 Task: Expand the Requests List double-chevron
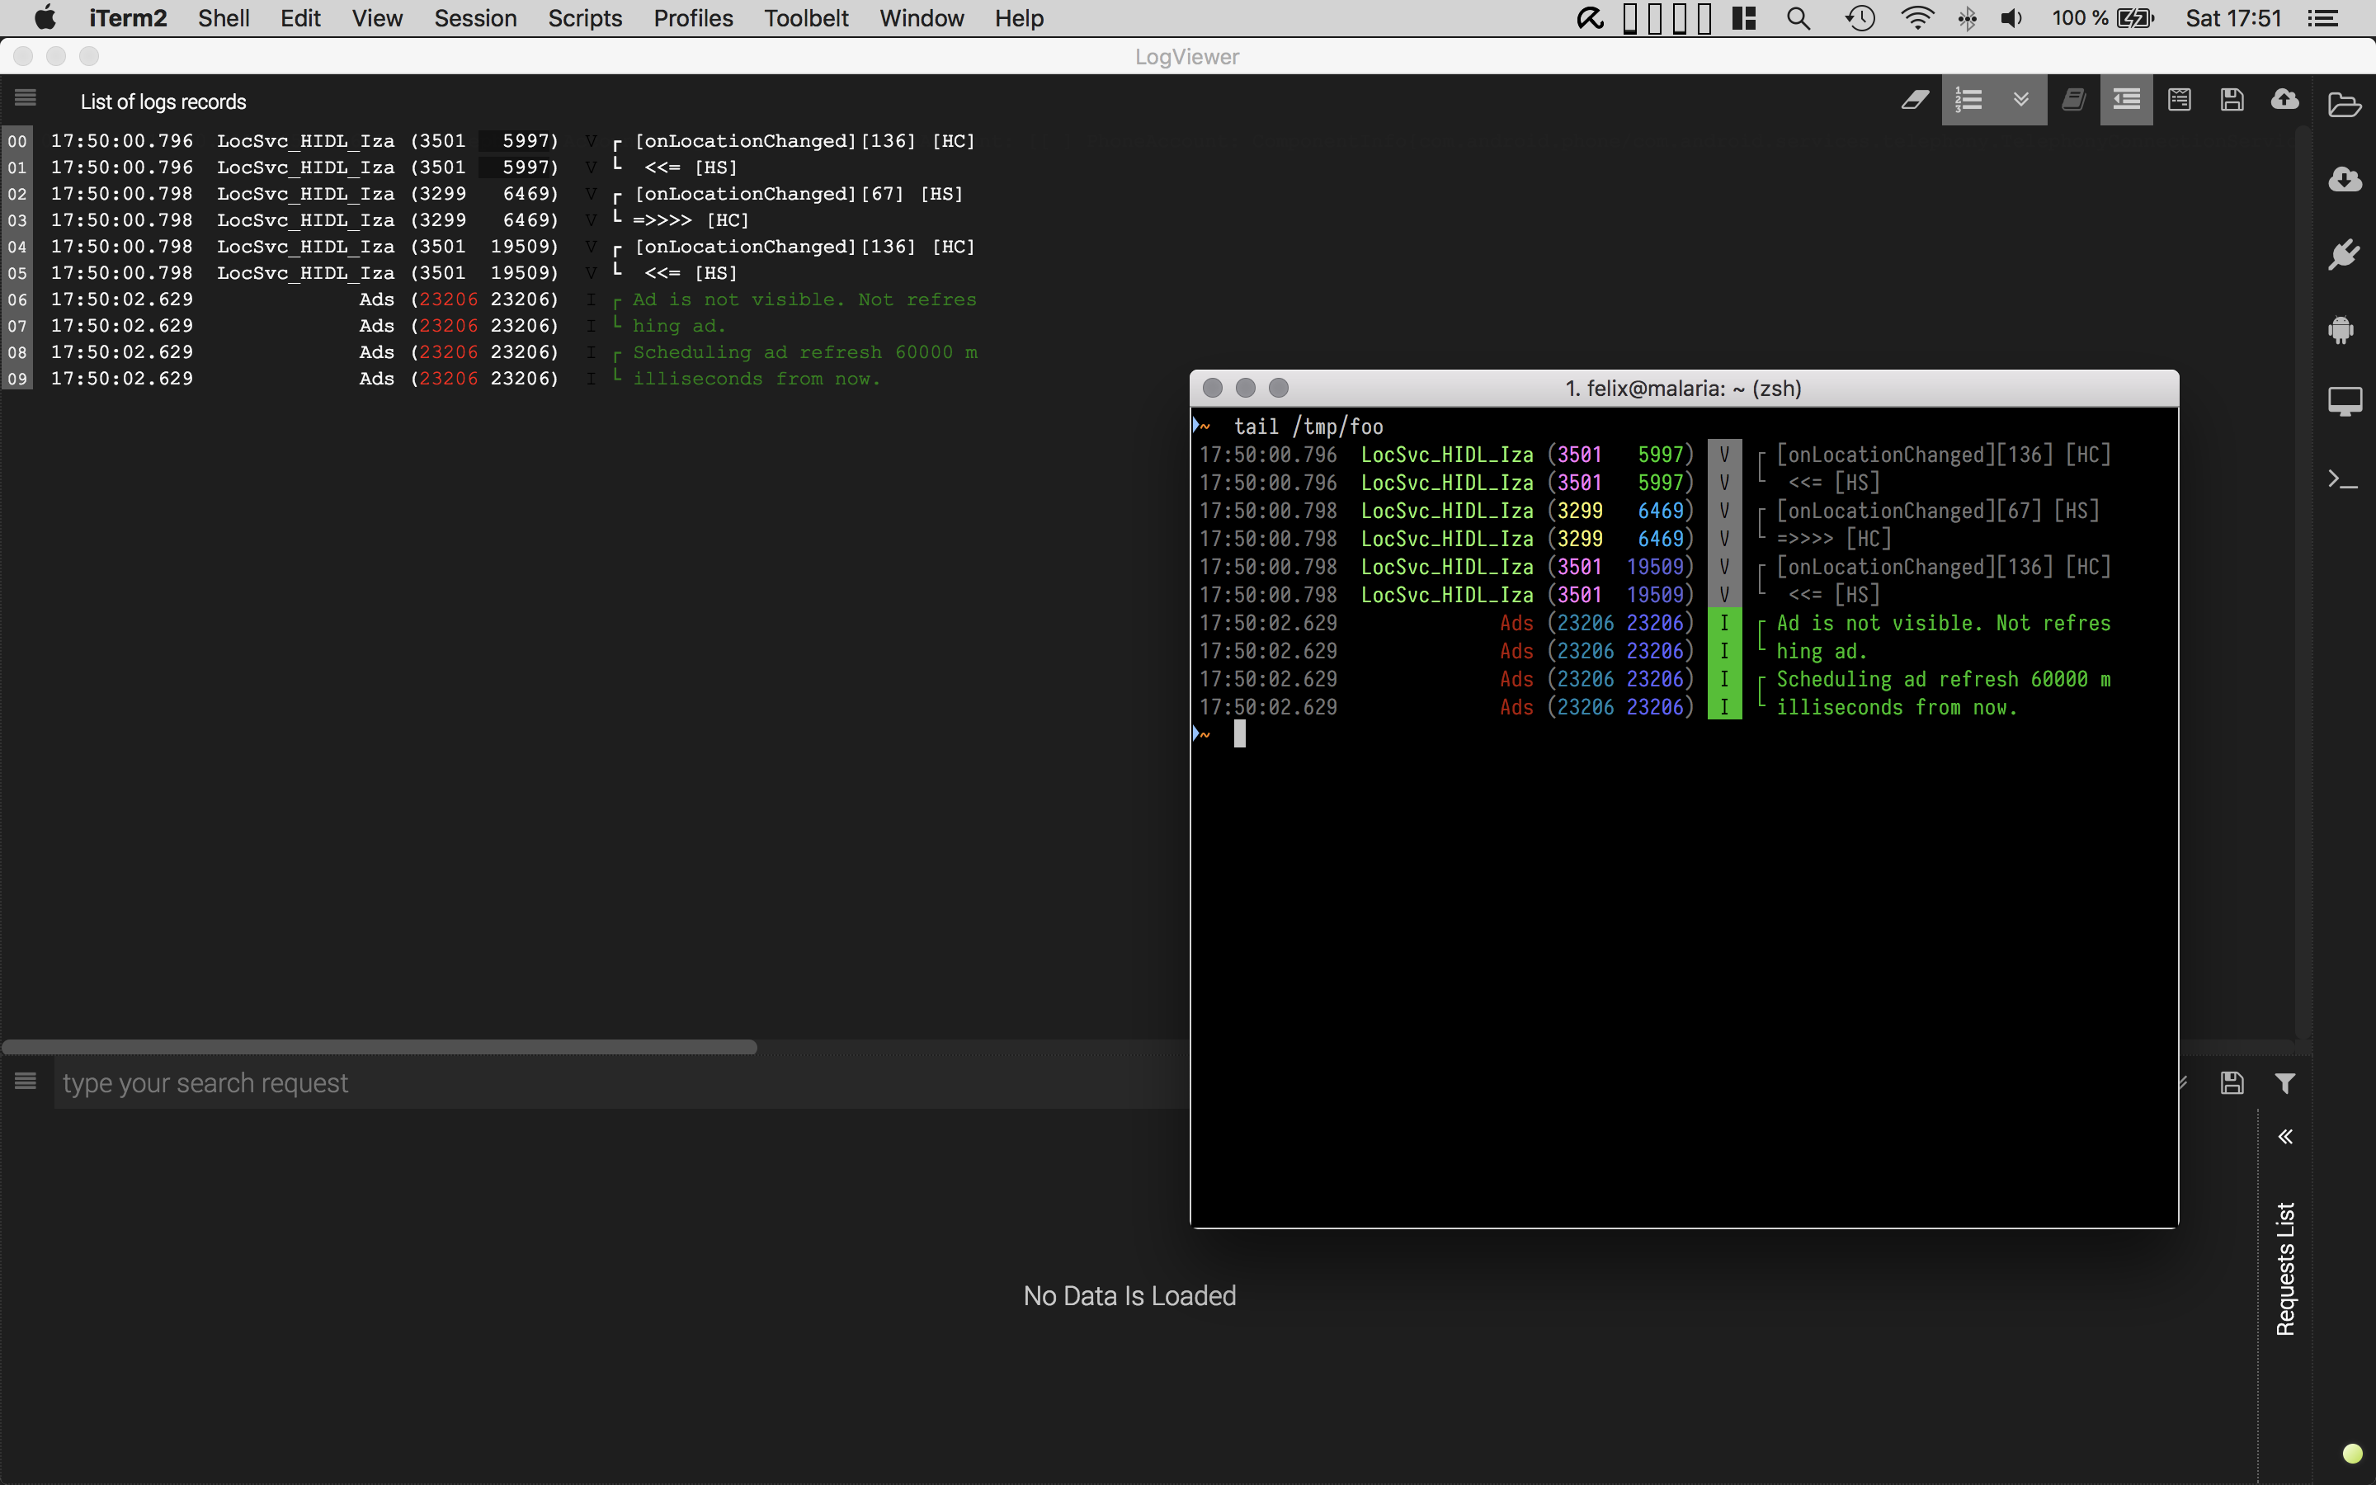point(2284,1136)
